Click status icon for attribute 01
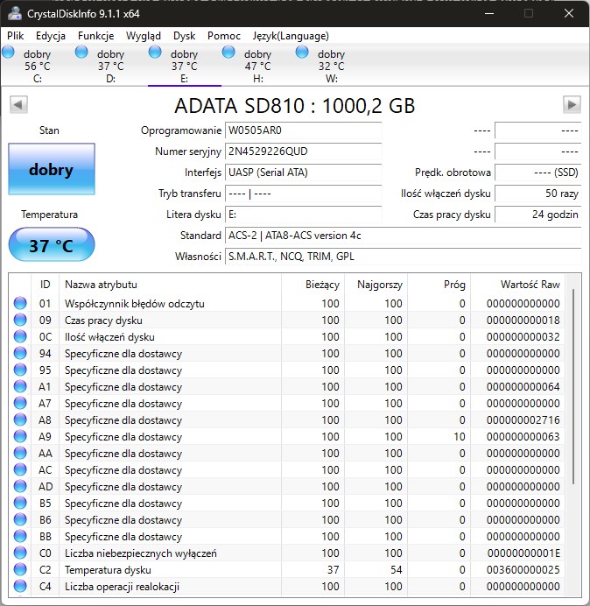Screen dimensions: 590x606 pyautogui.click(x=20, y=303)
